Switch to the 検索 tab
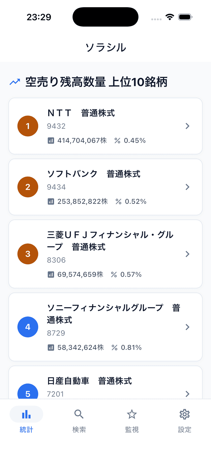 pos(79,421)
